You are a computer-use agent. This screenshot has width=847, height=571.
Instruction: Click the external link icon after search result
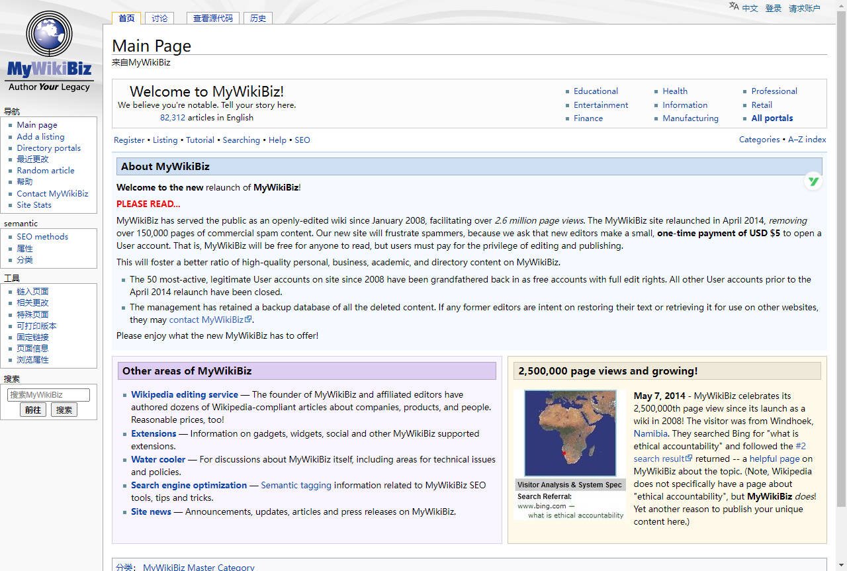coord(689,459)
